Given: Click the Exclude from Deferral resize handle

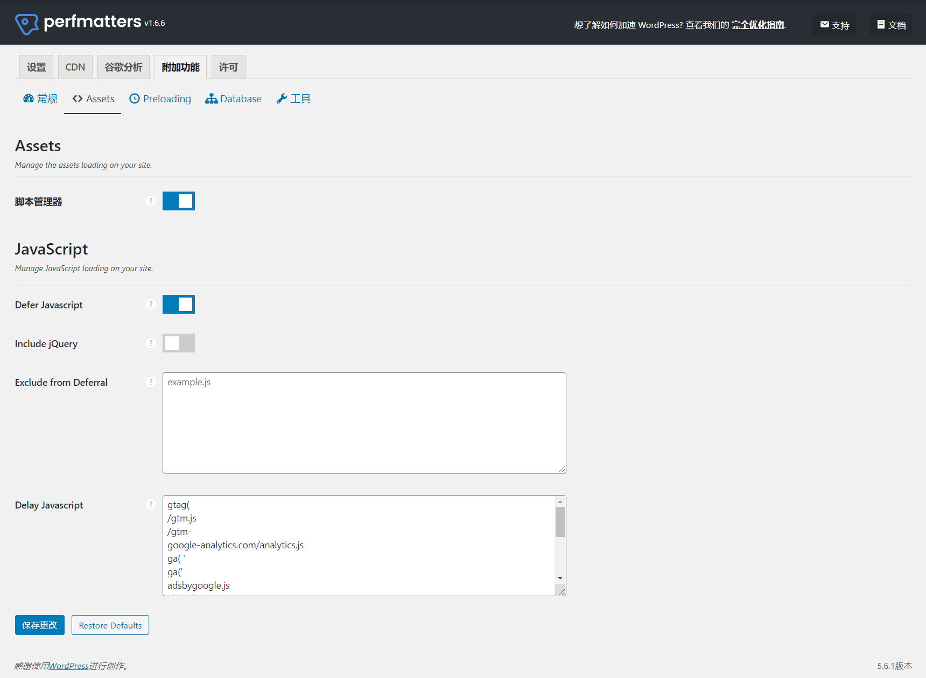Looking at the screenshot, I should coord(562,469).
